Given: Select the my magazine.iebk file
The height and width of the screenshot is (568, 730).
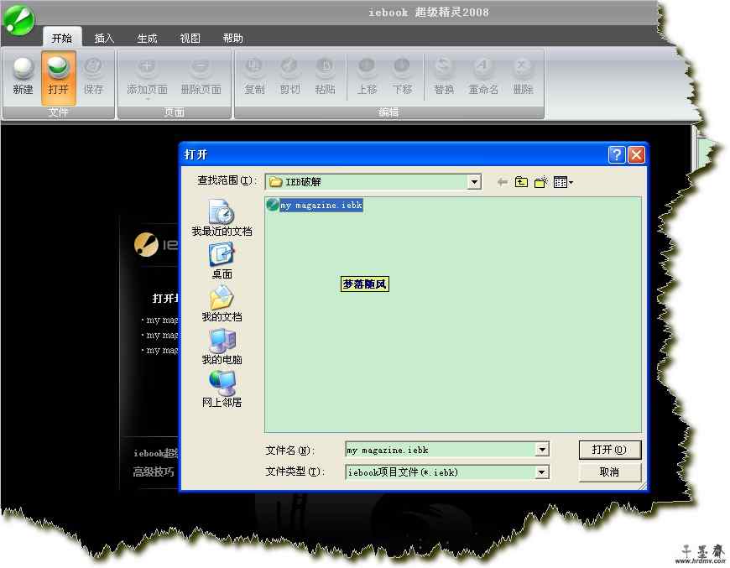Looking at the screenshot, I should pos(315,205).
